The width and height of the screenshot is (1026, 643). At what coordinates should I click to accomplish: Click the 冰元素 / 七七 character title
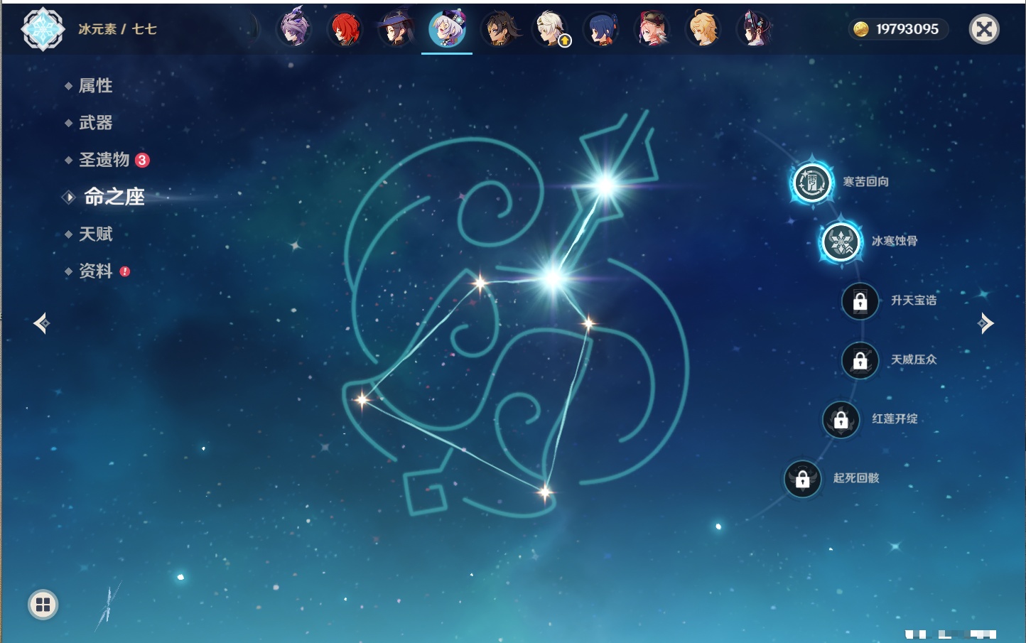click(117, 29)
